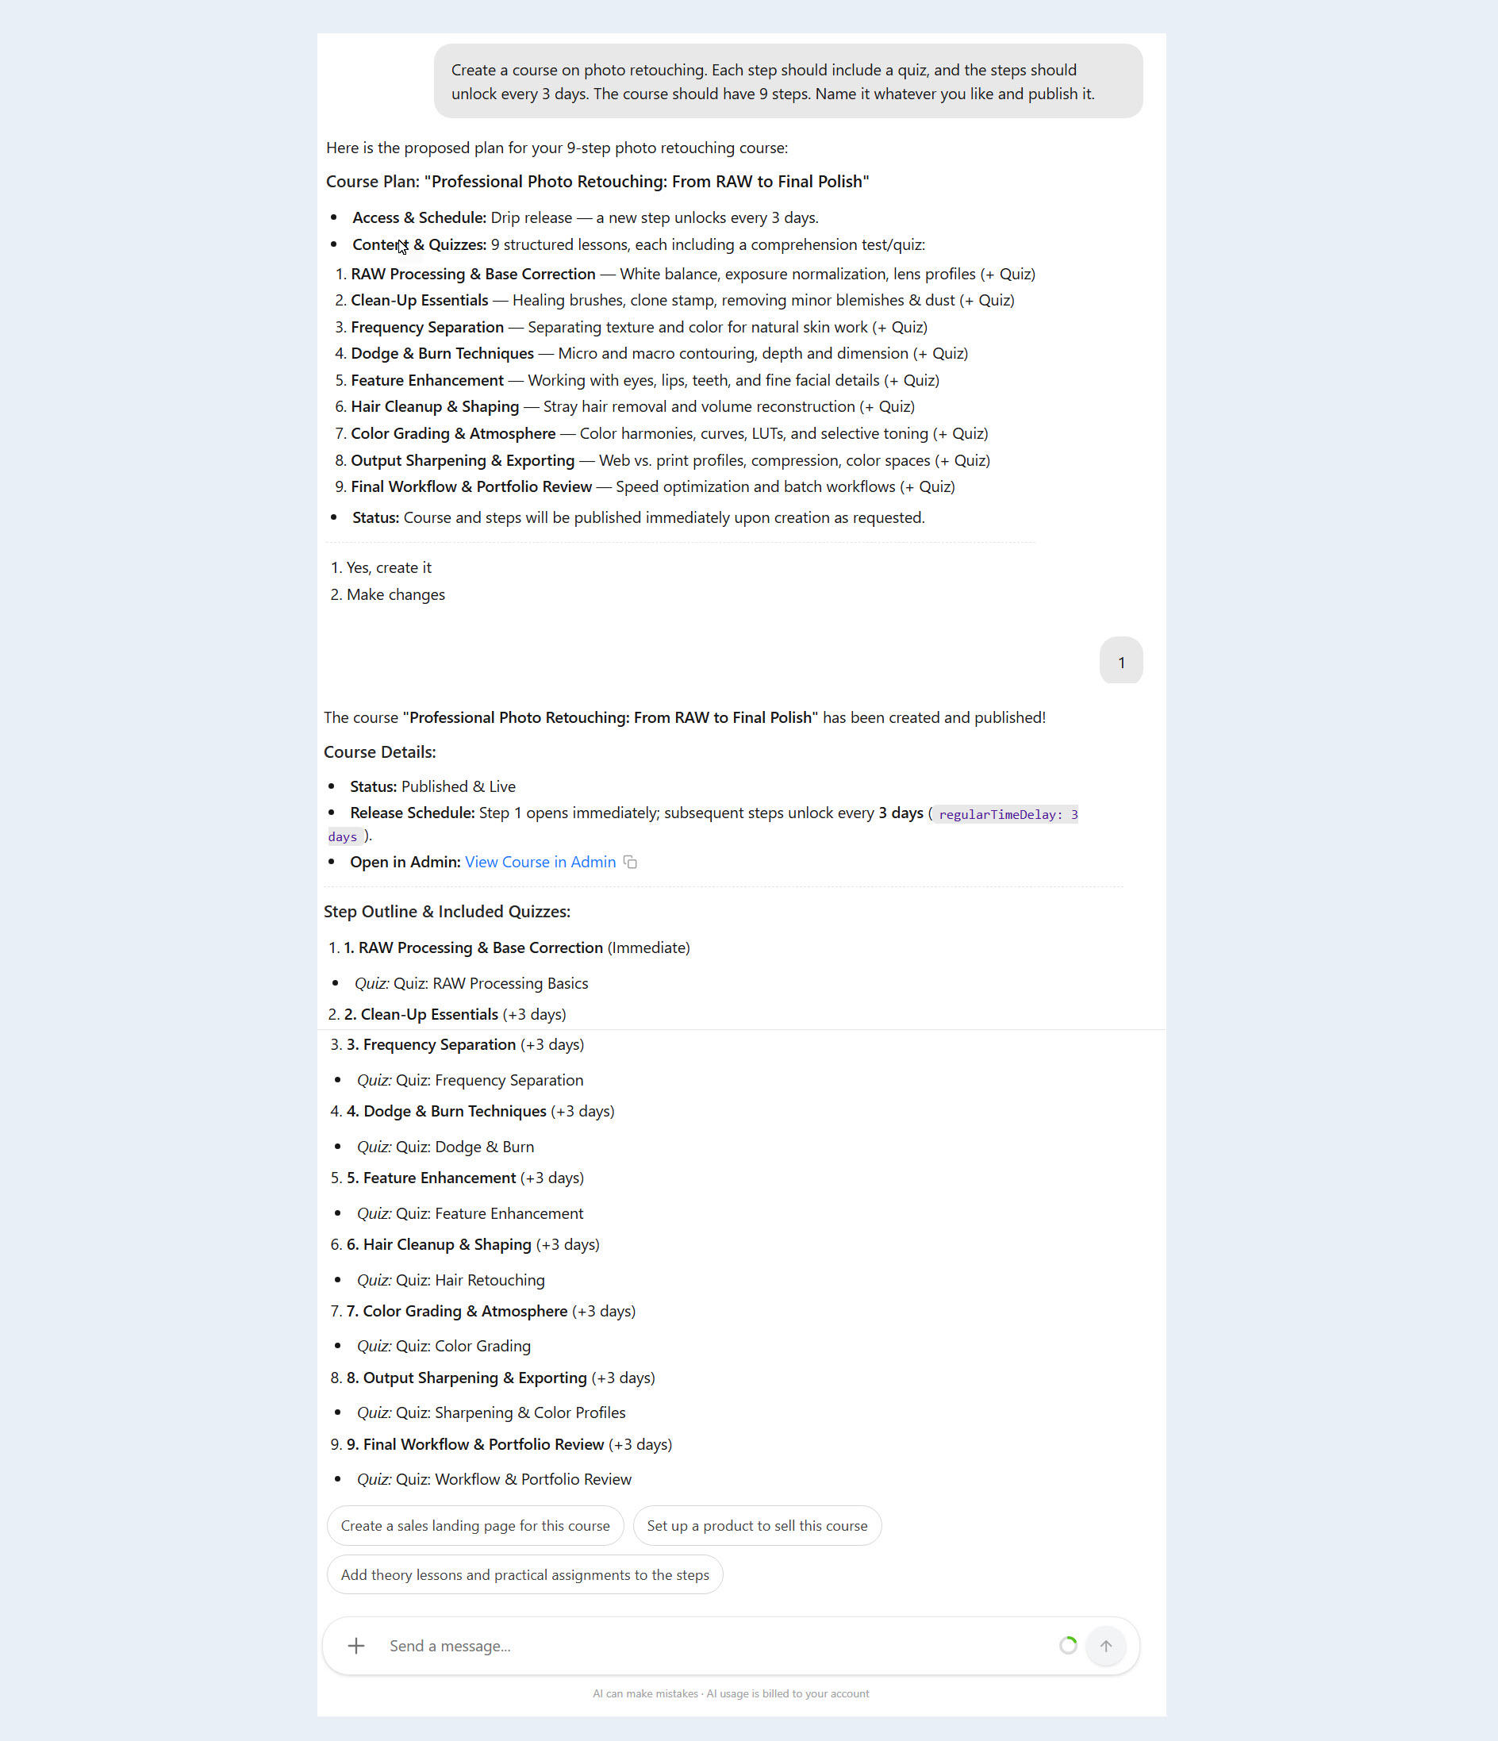The height and width of the screenshot is (1741, 1498).
Task: Focus the Send a message input field
Action: click(x=714, y=1645)
